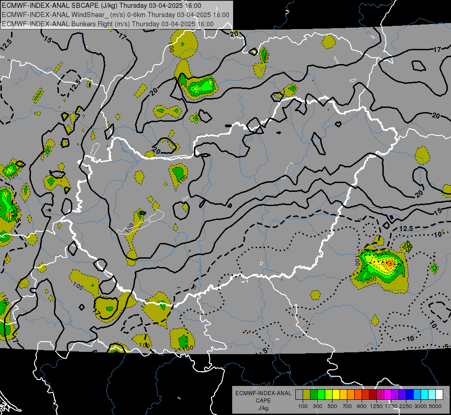Select the dark green legend swatch
The height and width of the screenshot is (415, 451).
(314, 395)
